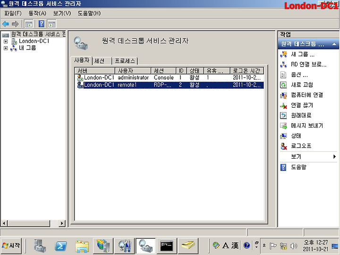Image resolution: width=340 pixels, height=255 pixels.
Task: Toggle the console tree pane icon
Action: click(x=29, y=24)
